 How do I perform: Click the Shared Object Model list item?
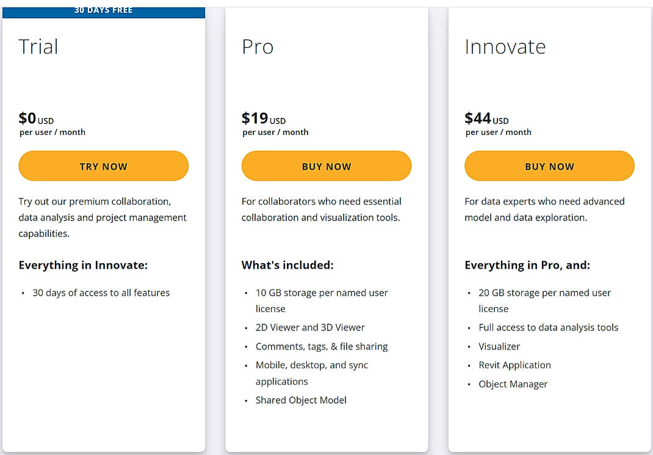tap(301, 400)
